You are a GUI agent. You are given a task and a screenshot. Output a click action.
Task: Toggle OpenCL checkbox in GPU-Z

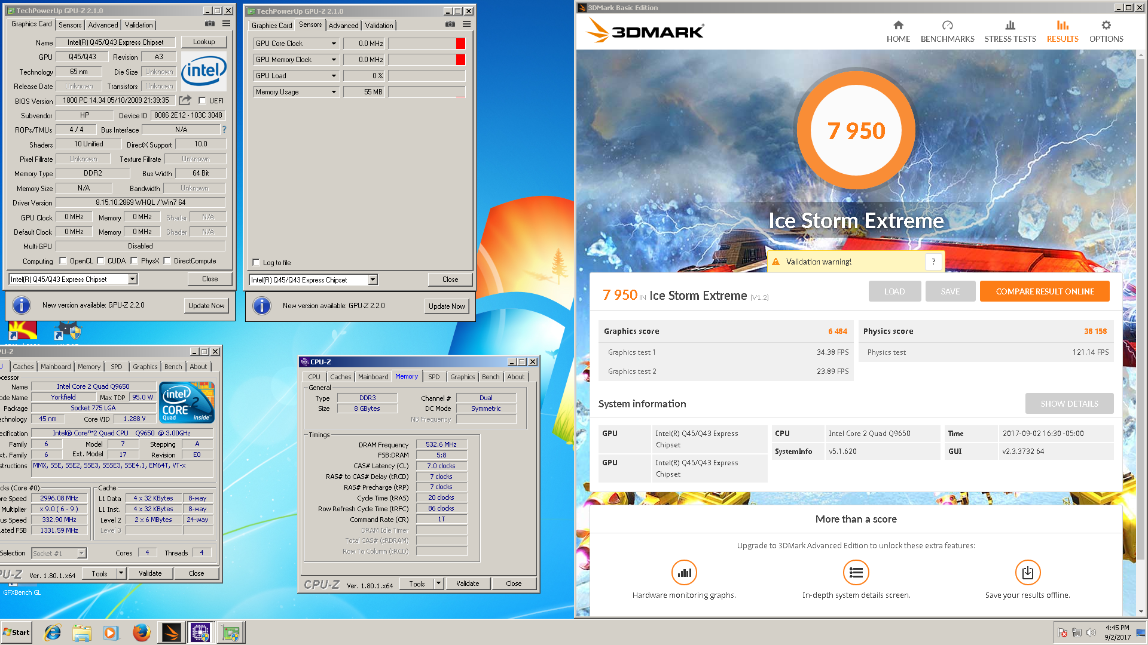click(63, 261)
